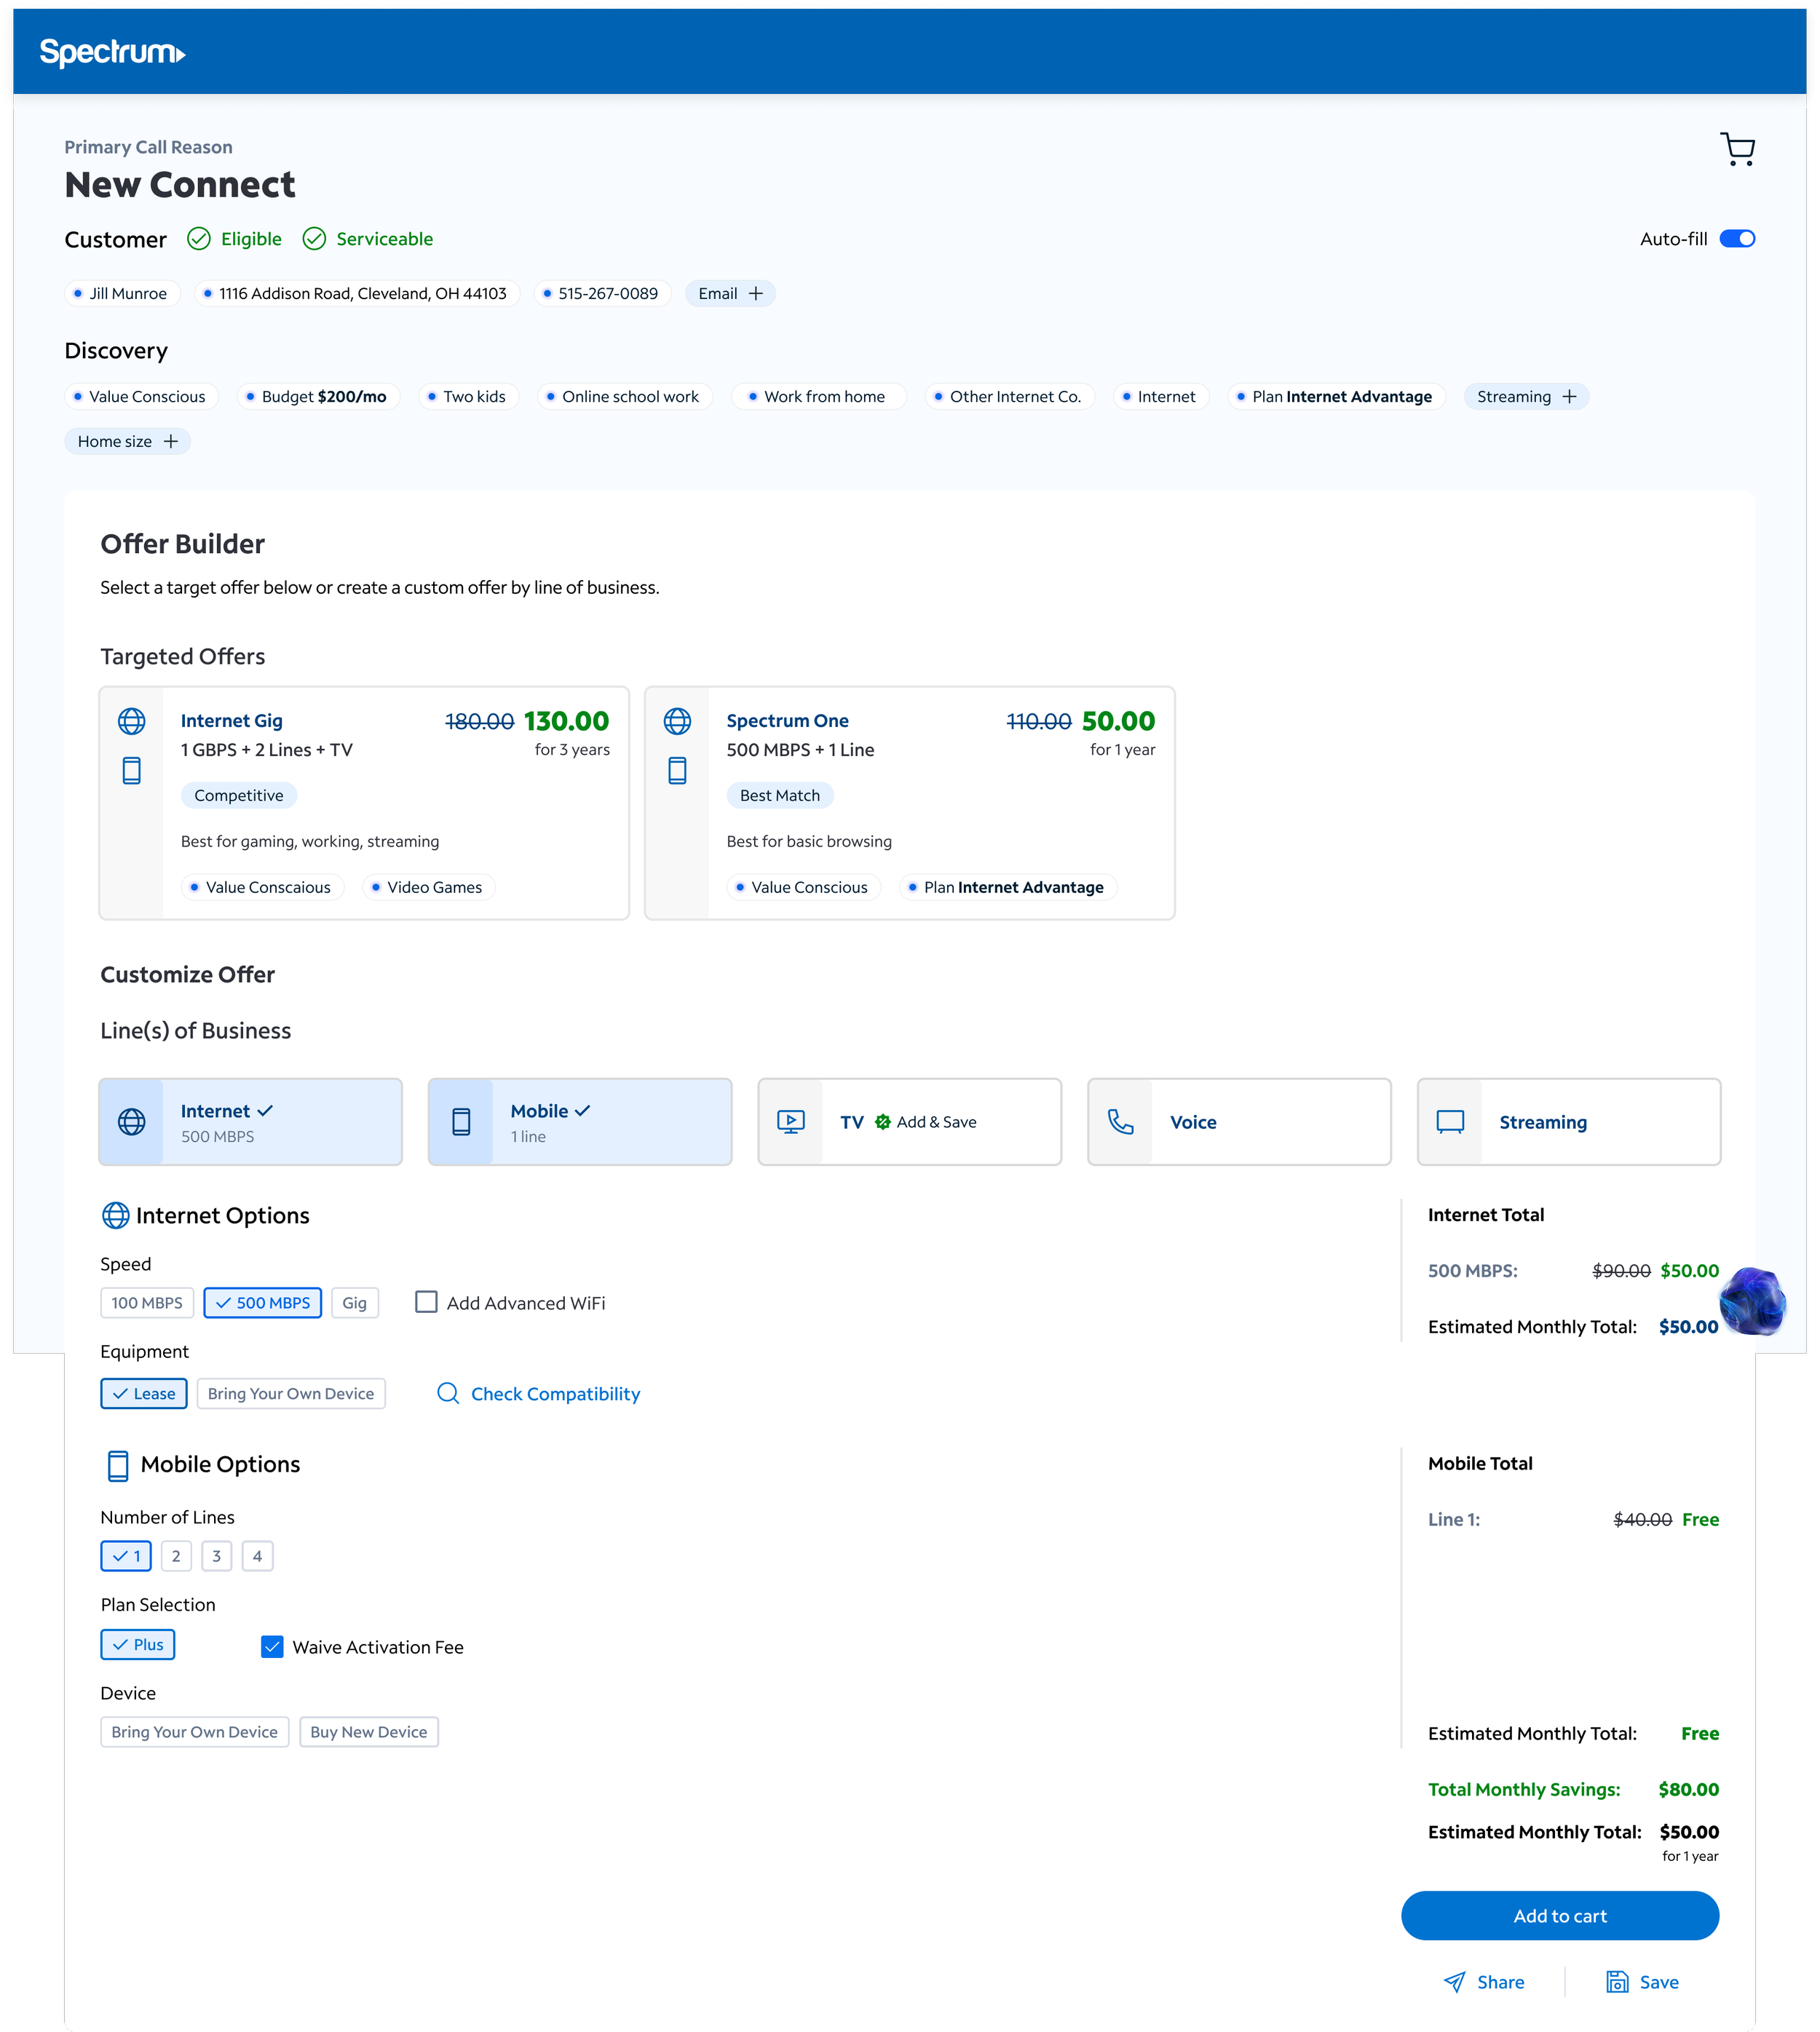Select Bring Your Own Device under Device
The height and width of the screenshot is (2032, 1820).
[195, 1731]
